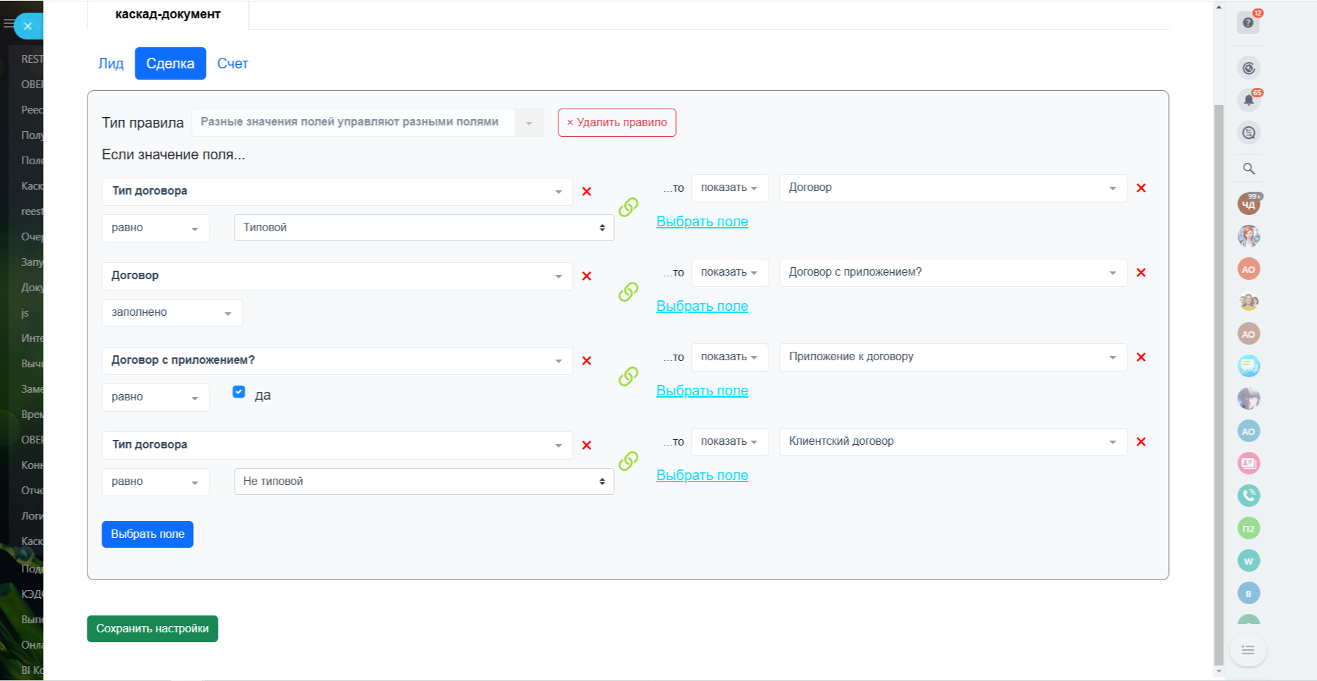Open 'показать' action dropdown for Договор
This screenshot has height=681, width=1317.
coord(728,188)
